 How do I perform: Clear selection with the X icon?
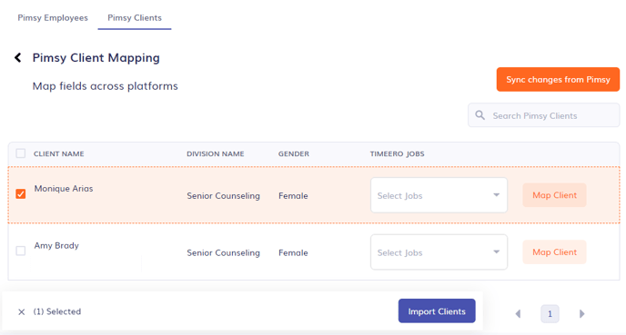click(x=22, y=312)
